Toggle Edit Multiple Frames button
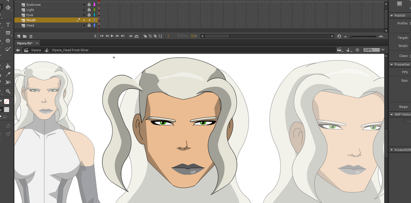 pos(155,36)
